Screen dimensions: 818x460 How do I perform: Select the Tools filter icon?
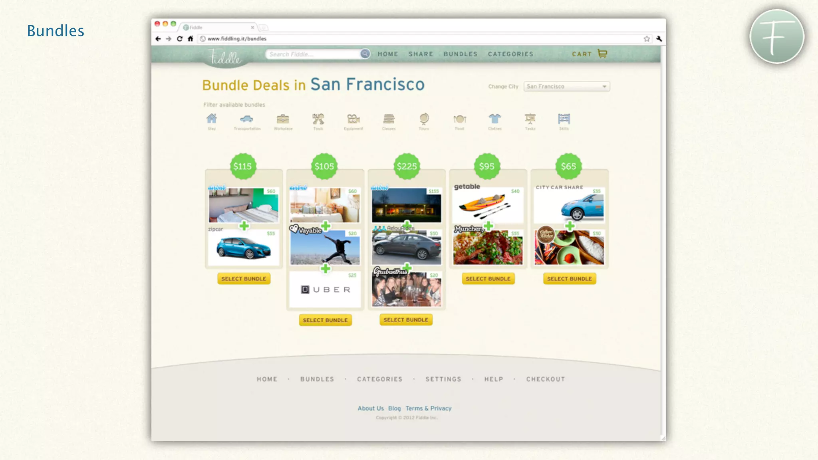318,119
